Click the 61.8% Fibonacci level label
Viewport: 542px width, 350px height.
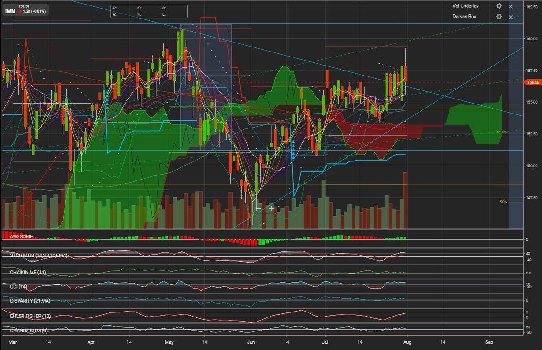(x=501, y=132)
